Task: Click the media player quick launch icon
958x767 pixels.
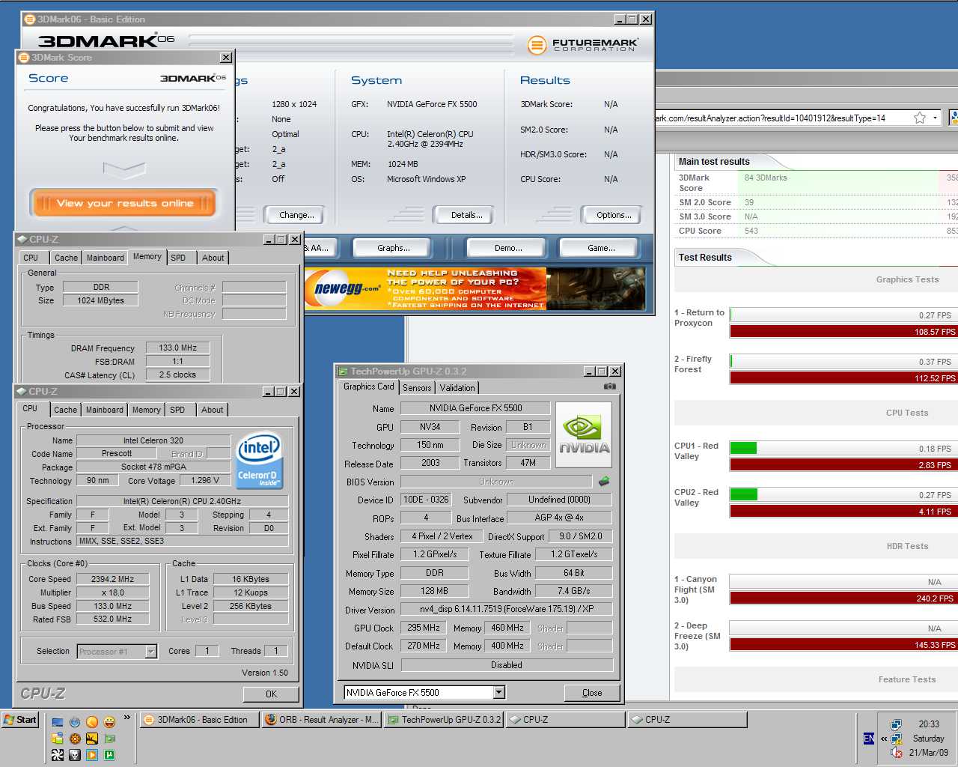Action: coord(92,755)
